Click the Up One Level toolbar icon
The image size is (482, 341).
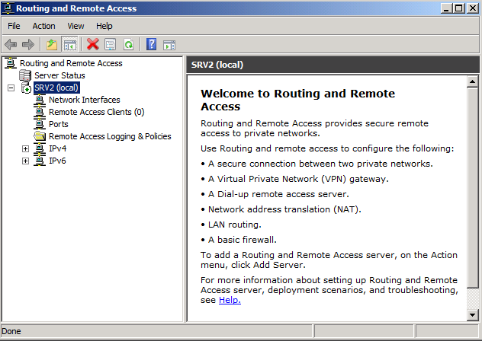pos(52,45)
